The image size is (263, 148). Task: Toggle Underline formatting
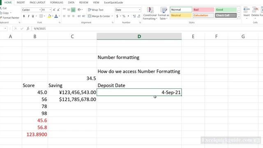click(x=33, y=16)
